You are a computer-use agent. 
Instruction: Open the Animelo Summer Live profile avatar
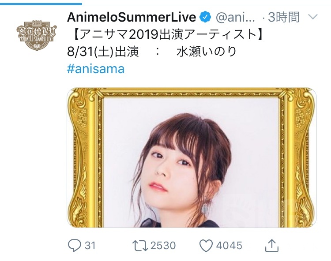coord(37,35)
